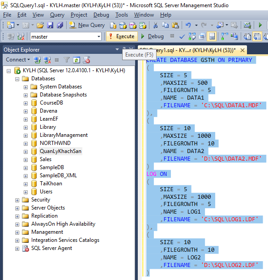Click the New Project icon
Image resolution: width=268 pixels, height=280 pixels.
pos(11,25)
